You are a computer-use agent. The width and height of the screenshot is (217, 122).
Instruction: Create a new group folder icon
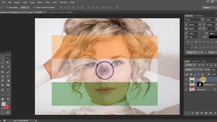pos(206,113)
